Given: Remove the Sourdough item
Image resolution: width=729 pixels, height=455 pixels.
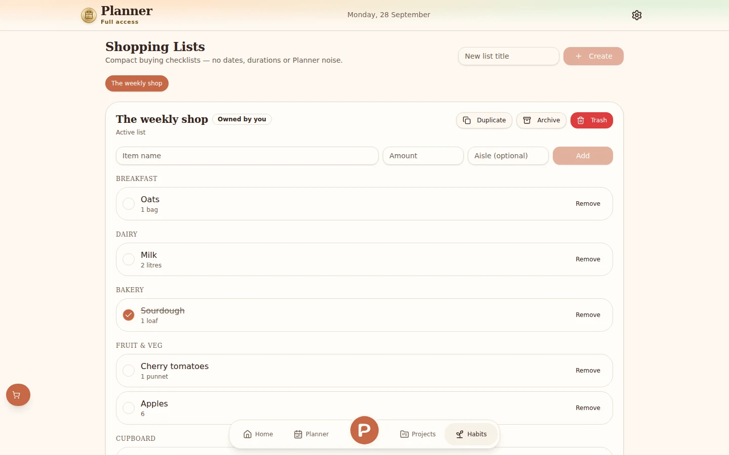Looking at the screenshot, I should 588,315.
